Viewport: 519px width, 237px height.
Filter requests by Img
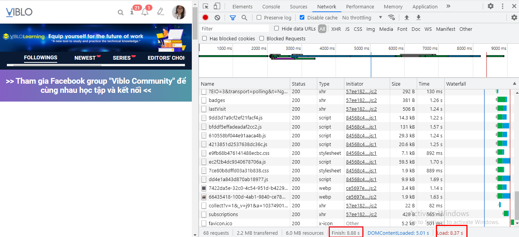click(x=371, y=29)
